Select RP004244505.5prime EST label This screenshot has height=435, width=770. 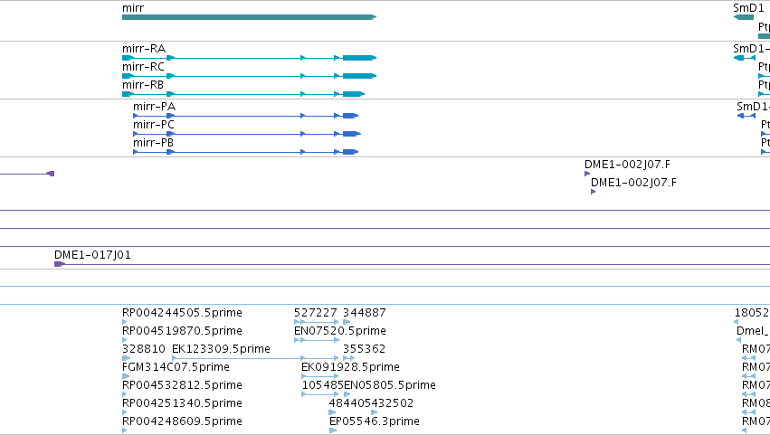point(182,313)
